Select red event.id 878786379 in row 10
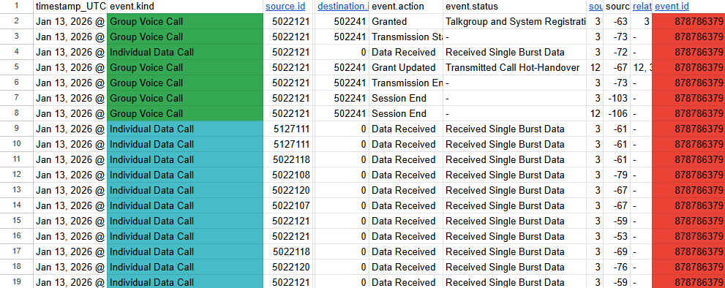The width and height of the screenshot is (725, 288). pos(689,144)
